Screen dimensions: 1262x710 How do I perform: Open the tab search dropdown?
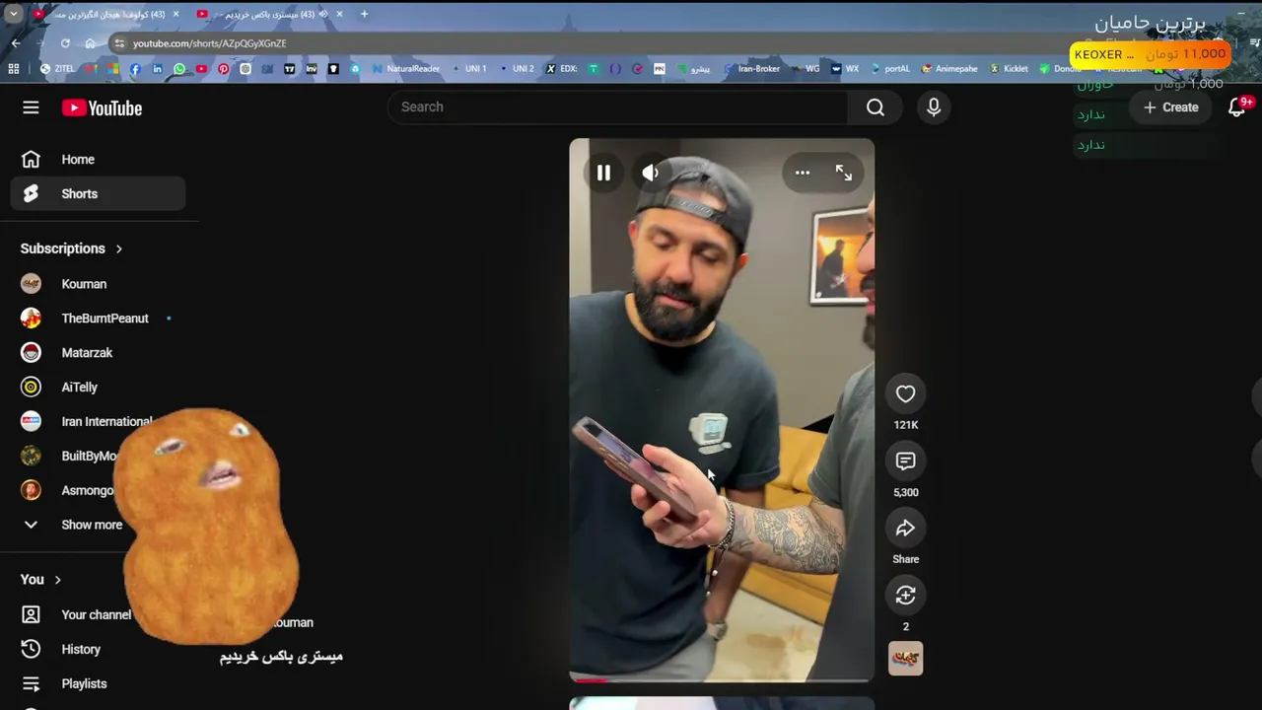point(13,14)
